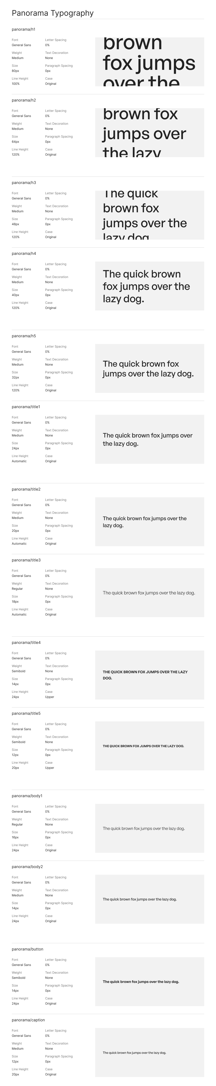Viewport: 216px width, 1086px height.
Task: Click the uppercase panorama/title4 preview
Action: (149, 675)
